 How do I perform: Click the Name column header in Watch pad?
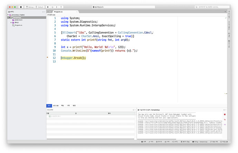tap(61, 113)
